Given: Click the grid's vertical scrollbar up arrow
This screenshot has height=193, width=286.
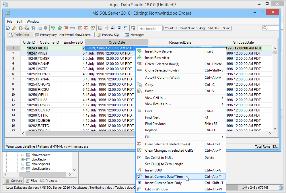Looking at the screenshot, I should click(275, 48).
